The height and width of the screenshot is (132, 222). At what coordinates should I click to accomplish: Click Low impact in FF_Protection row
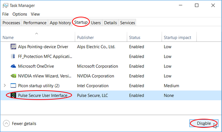(x=168, y=56)
